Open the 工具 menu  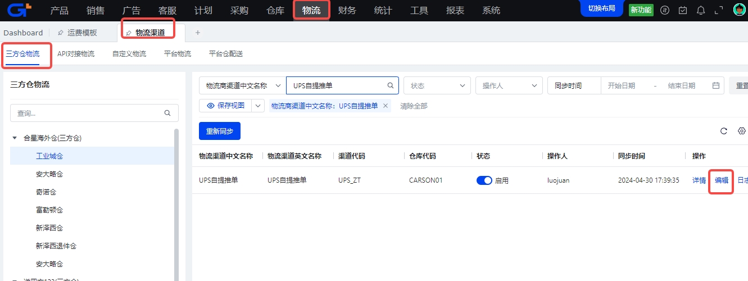[419, 10]
